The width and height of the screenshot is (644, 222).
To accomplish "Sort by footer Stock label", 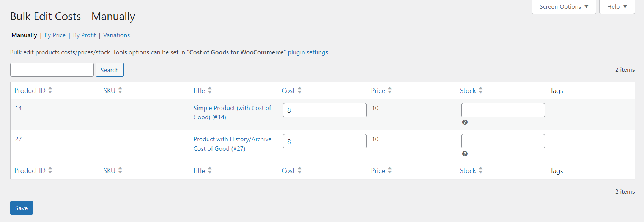I will click(468, 171).
